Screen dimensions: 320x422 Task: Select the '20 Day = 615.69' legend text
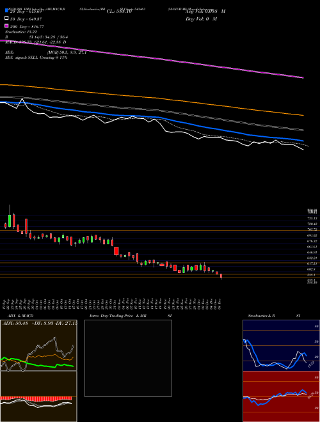tap(26, 12)
